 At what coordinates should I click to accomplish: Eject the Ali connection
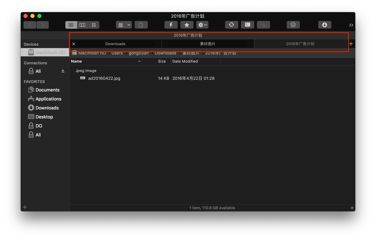click(63, 71)
